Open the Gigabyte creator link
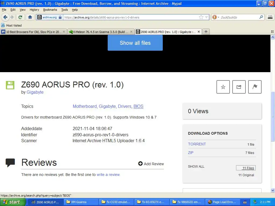 tap(35, 92)
